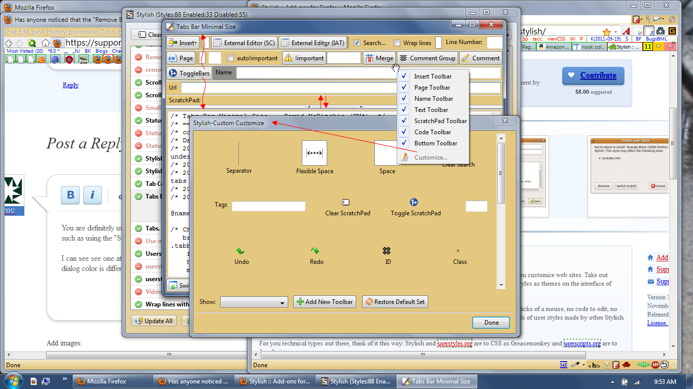Select the Separator palette item
Viewport: 693px width, 389px height.
238,158
